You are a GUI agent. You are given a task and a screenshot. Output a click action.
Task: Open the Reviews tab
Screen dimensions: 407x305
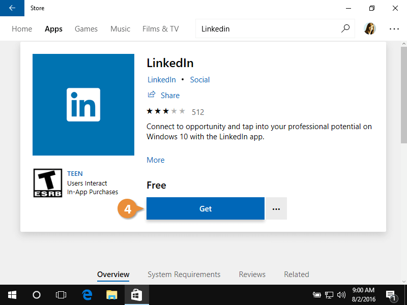pos(252,274)
